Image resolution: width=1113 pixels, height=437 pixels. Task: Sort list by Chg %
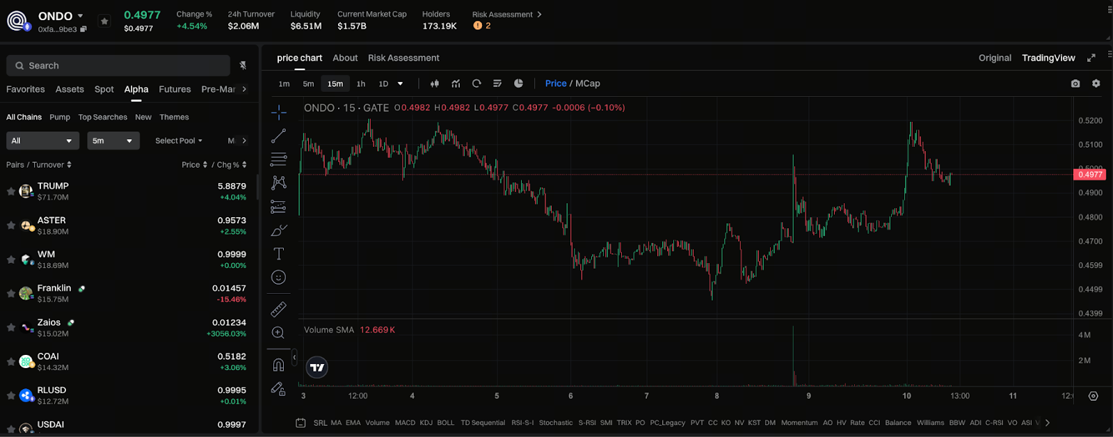(232, 165)
